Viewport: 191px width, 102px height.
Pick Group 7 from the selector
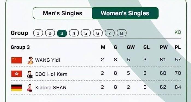pos(110,33)
